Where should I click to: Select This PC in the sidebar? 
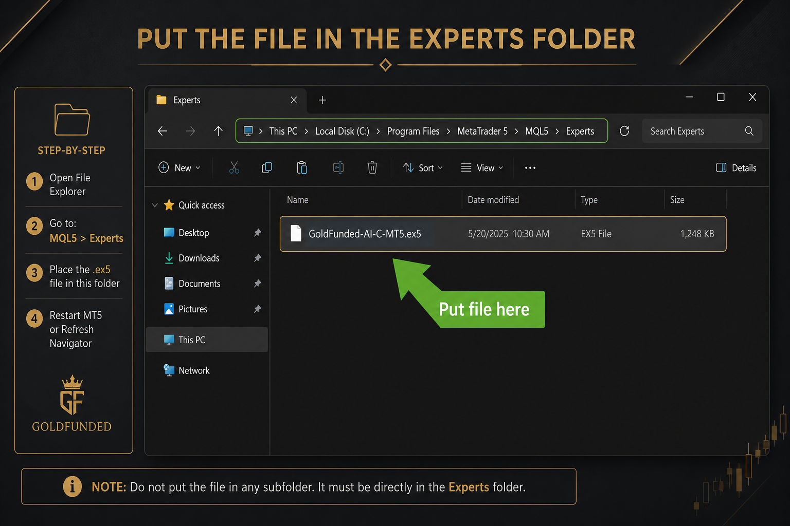click(207, 340)
